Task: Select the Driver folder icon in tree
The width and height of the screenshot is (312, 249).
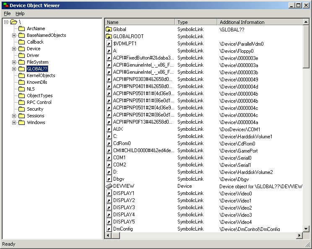Action: pos(21,55)
